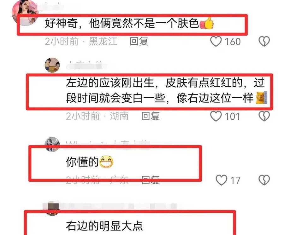Open the cartoon kids avatar profile
Viewport: 284px width, 235px height.
pyautogui.click(x=52, y=65)
